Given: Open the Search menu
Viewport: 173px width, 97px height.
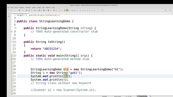Looking at the screenshot, I should (34, 8).
